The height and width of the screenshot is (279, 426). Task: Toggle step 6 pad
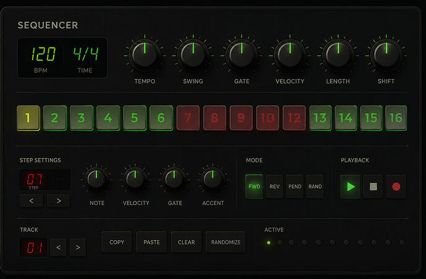(x=161, y=118)
